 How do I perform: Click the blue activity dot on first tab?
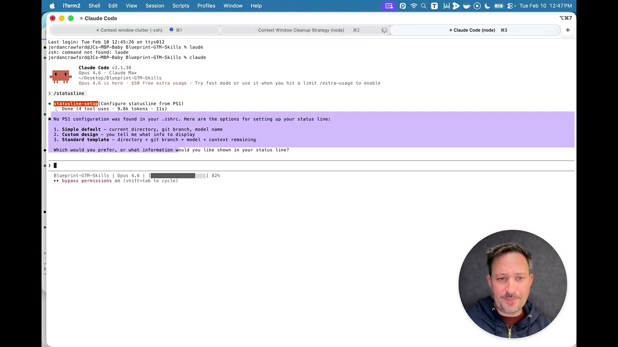click(x=171, y=30)
